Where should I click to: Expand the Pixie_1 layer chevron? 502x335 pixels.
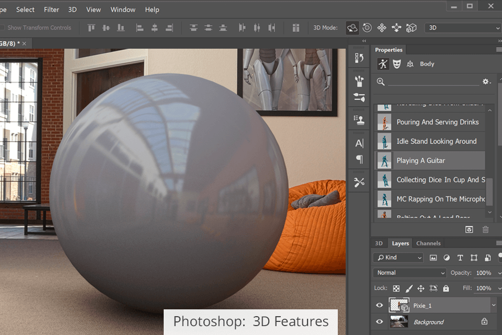tap(494, 305)
